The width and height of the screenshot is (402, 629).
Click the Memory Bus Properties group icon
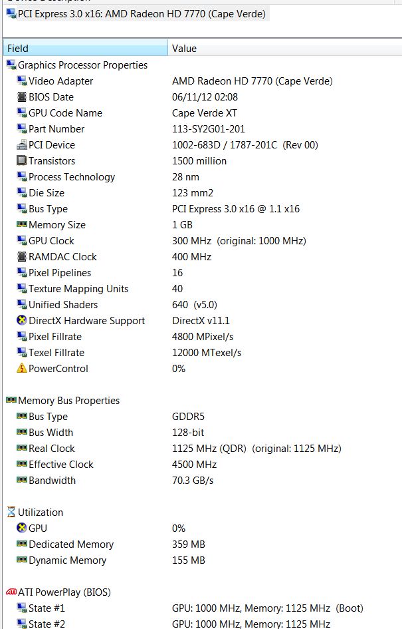click(11, 399)
